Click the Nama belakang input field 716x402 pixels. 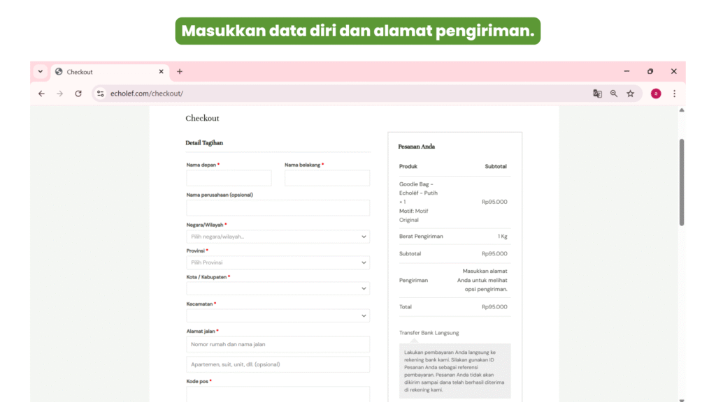pyautogui.click(x=327, y=178)
